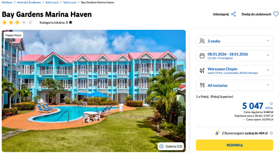Expand the Warszawa Chopin departure dropdown
The image size is (279, 154).
coord(268,71)
